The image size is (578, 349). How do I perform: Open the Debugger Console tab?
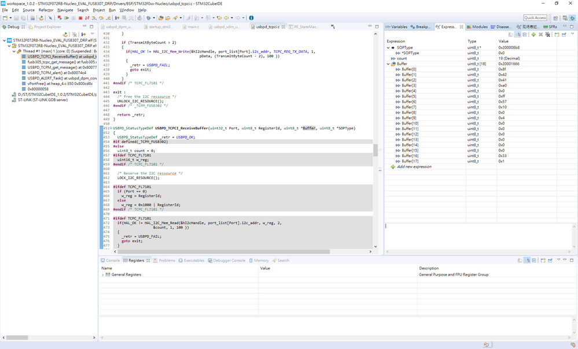point(226,260)
